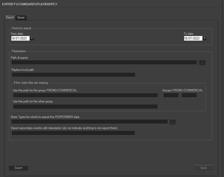The image size is (224, 177).
Task: Click into the Playbox local path field
Action: [73, 75]
